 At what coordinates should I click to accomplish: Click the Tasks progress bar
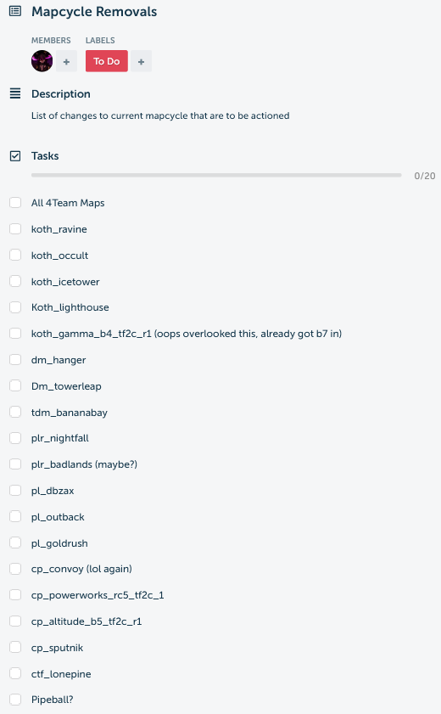click(x=216, y=175)
